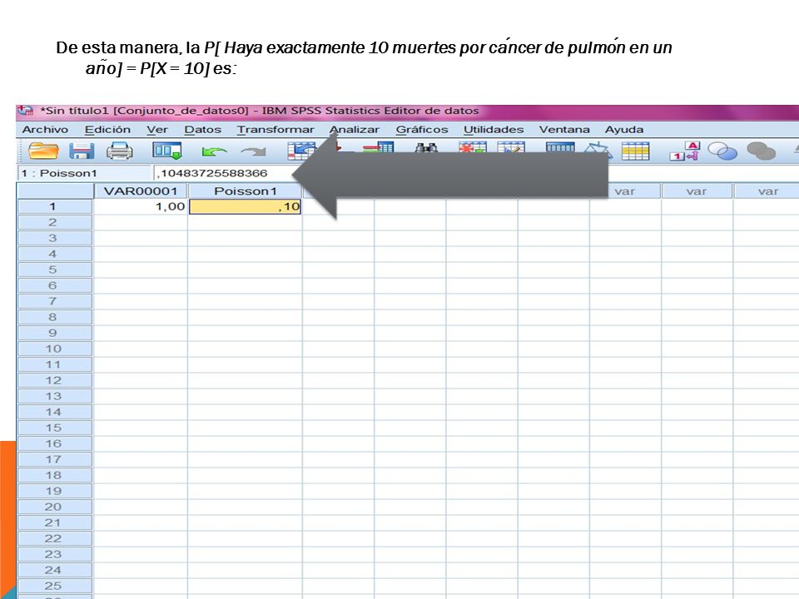Redo with the grey arrow icon
Screen dimensions: 799x599
tap(253, 151)
